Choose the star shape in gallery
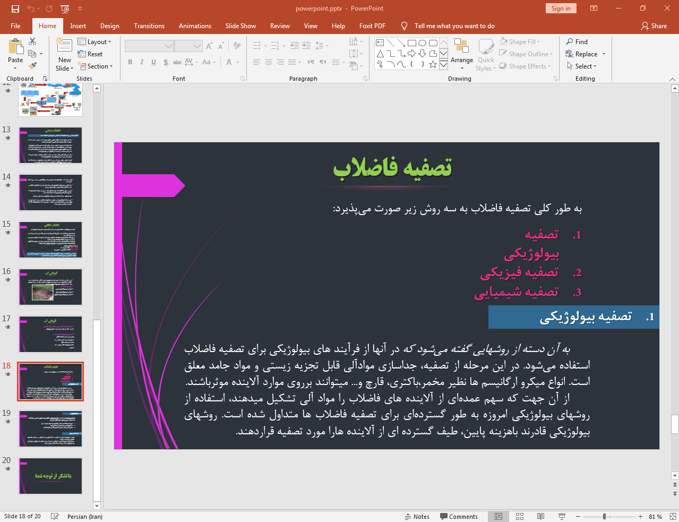The image size is (679, 522). pos(433,64)
